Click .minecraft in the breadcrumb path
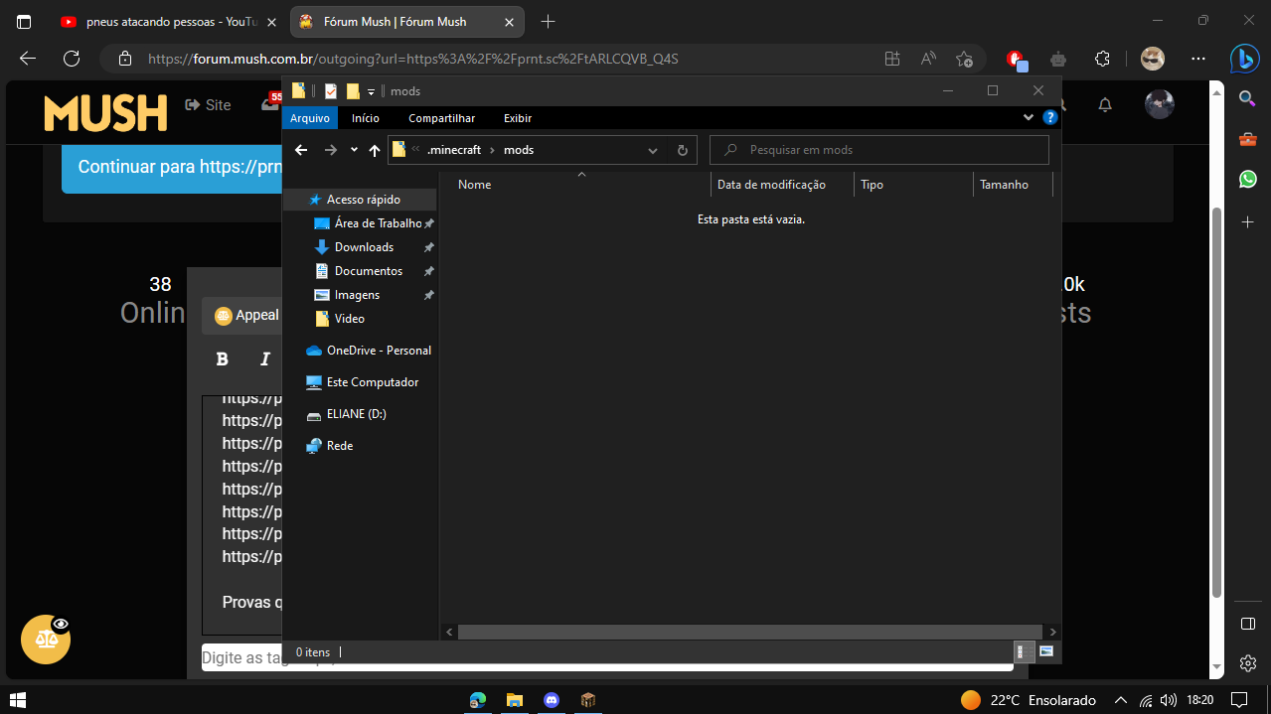 (x=454, y=150)
